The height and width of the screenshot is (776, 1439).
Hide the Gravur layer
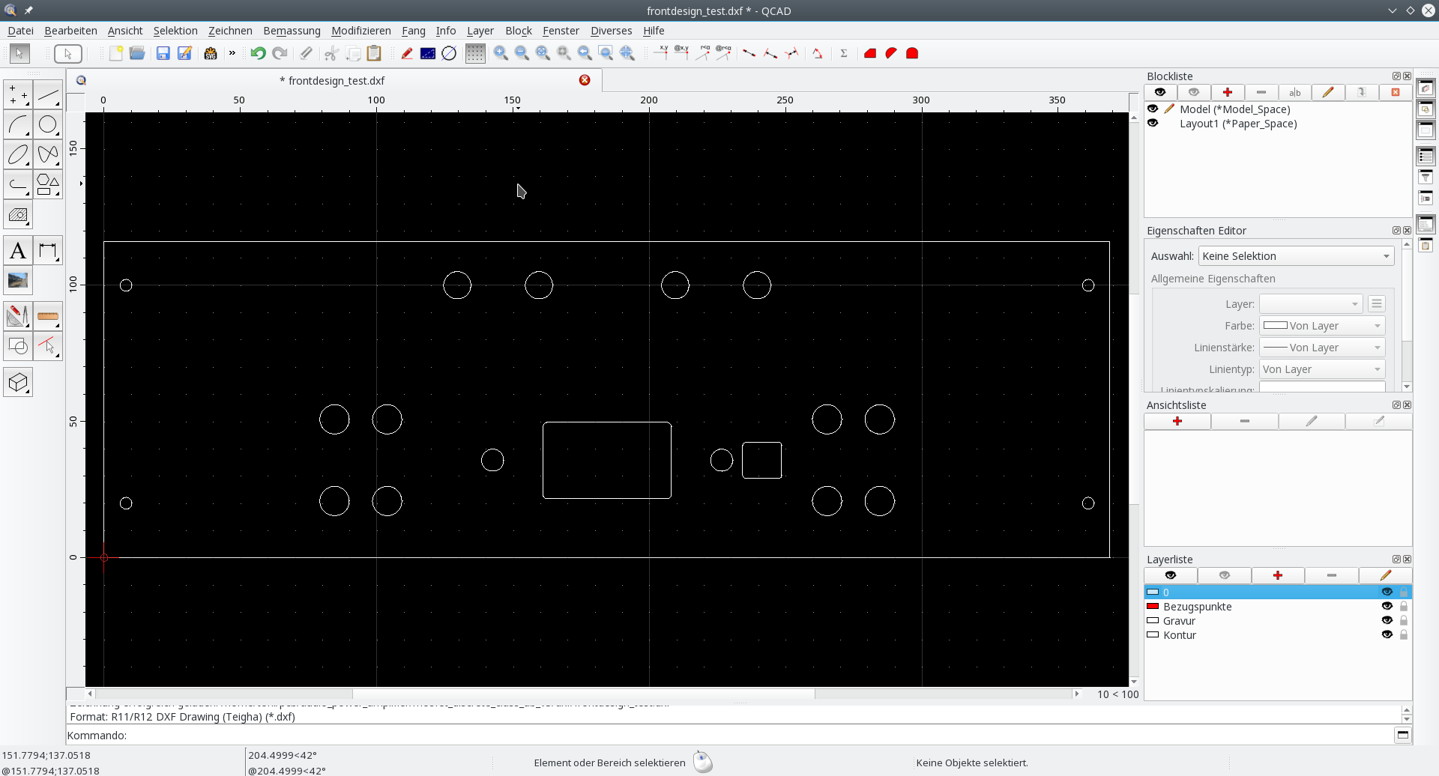tap(1387, 620)
